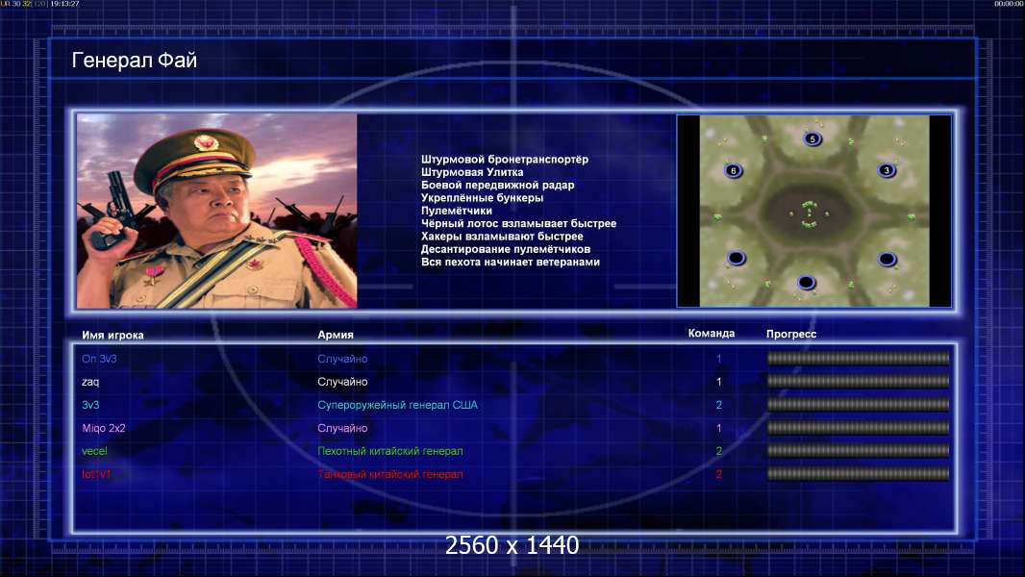Click green unit cluster in minimap center
Image resolution: width=1025 pixels, height=577 pixels.
(x=810, y=214)
